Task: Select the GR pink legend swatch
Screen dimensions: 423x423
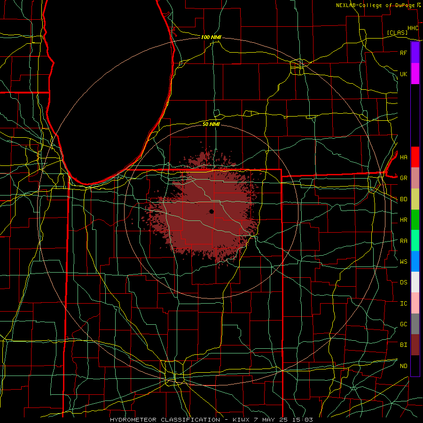Action: click(x=415, y=178)
